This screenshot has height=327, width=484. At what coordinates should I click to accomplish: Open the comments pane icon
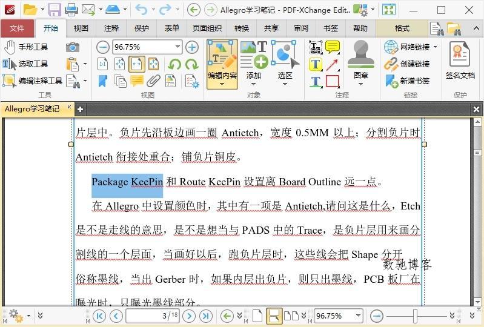tap(137, 81)
